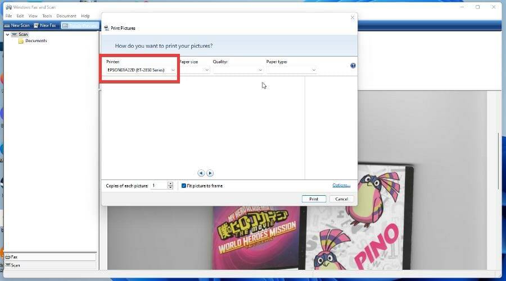The height and width of the screenshot is (281, 506).
Task: Click the blue help icon in dialog
Action: [353, 66]
